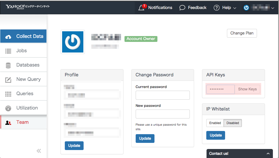Click the Databases stack icon
279x158 pixels.
click(8, 65)
